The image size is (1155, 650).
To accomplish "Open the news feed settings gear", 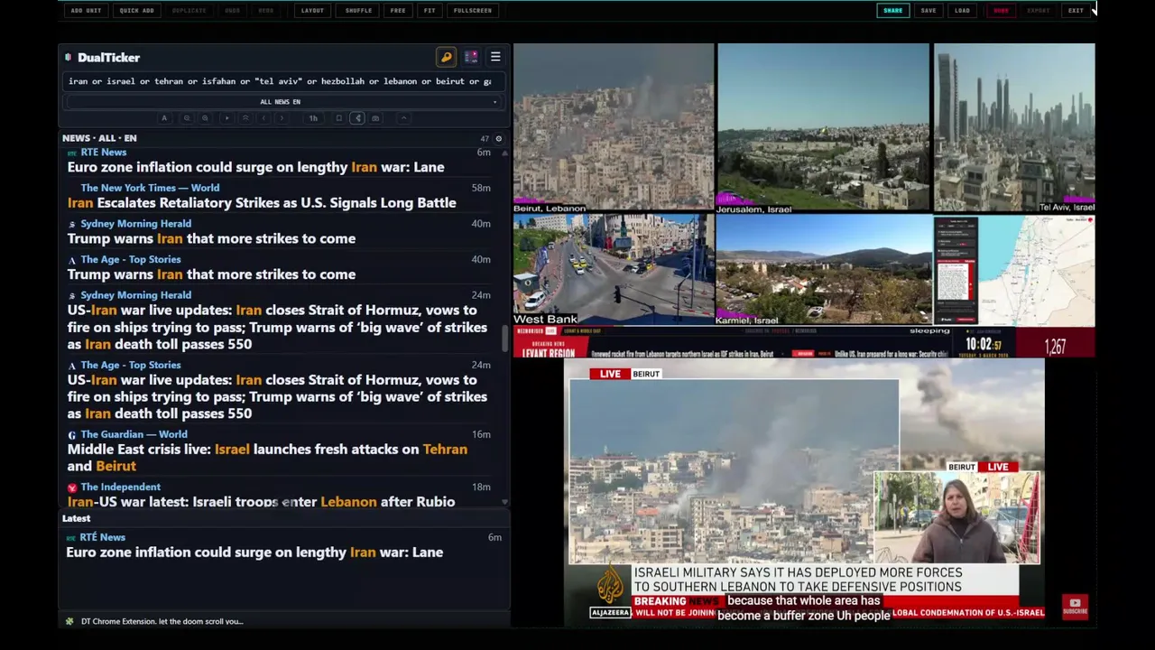I will click(498, 139).
